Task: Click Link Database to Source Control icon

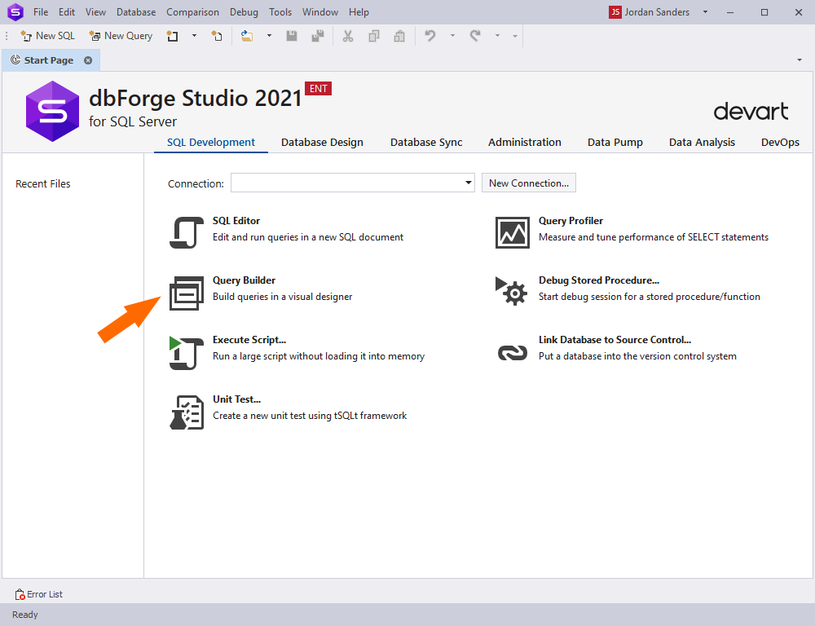Action: click(x=512, y=352)
